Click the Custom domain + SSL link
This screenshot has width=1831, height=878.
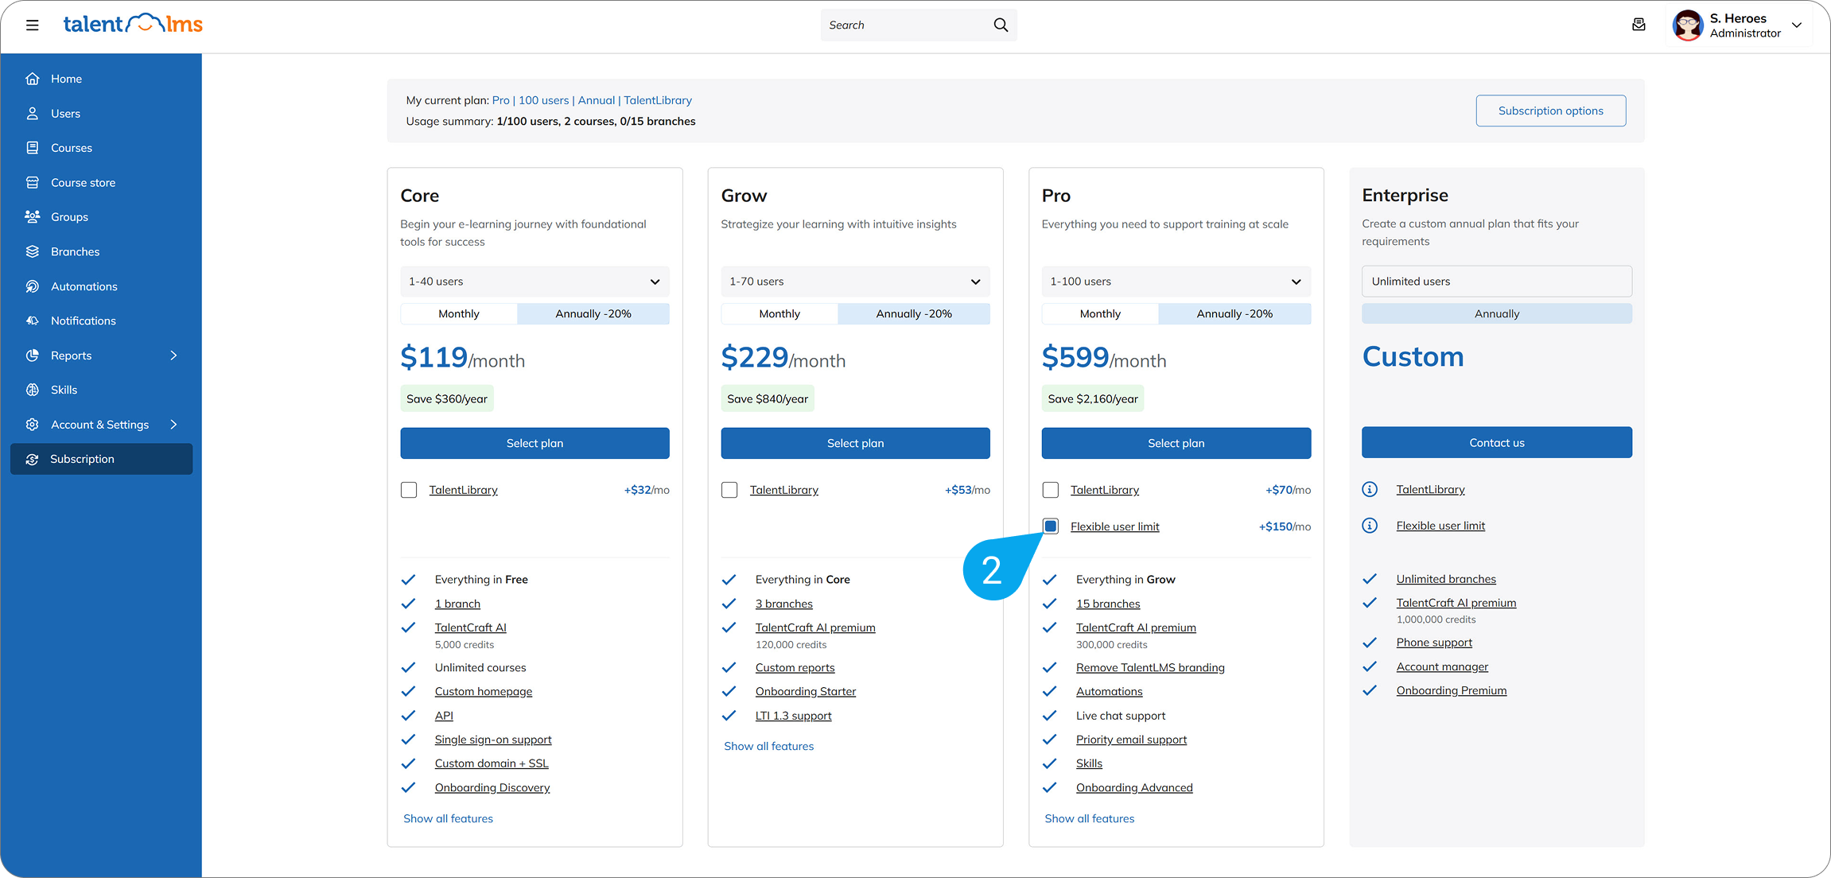[492, 763]
